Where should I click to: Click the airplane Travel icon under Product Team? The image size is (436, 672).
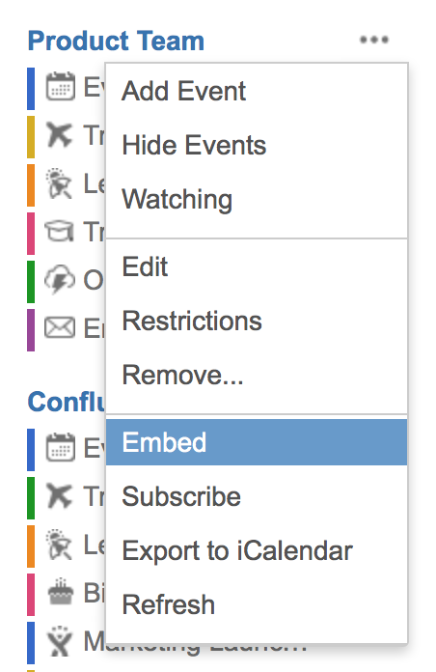(x=60, y=134)
